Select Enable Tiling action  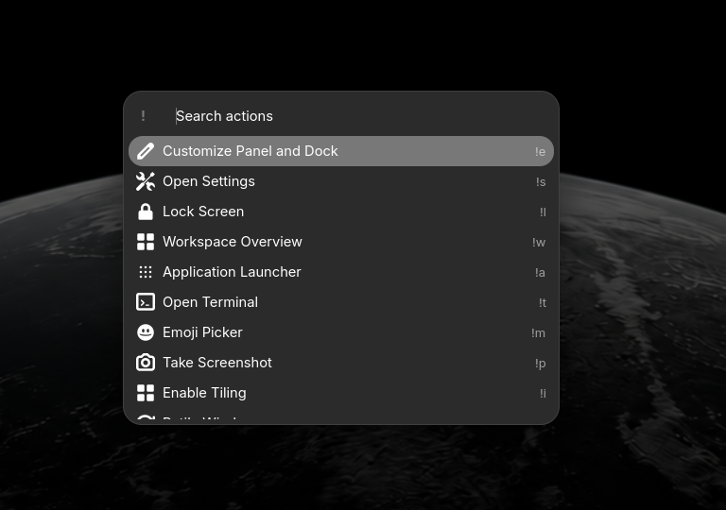point(341,393)
